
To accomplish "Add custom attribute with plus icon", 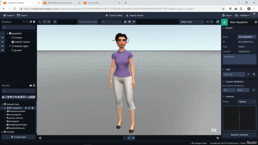I will tap(254, 90).
